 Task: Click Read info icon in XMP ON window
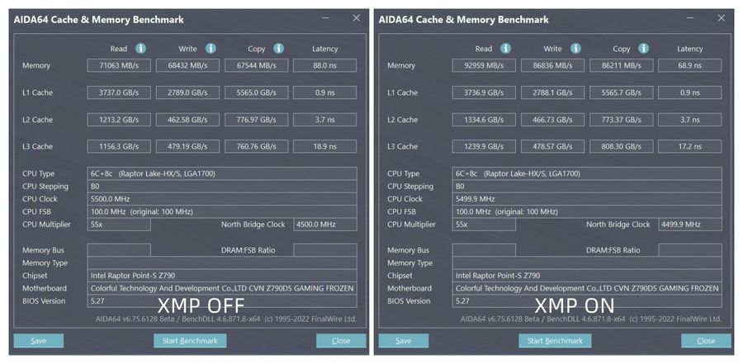click(506, 49)
